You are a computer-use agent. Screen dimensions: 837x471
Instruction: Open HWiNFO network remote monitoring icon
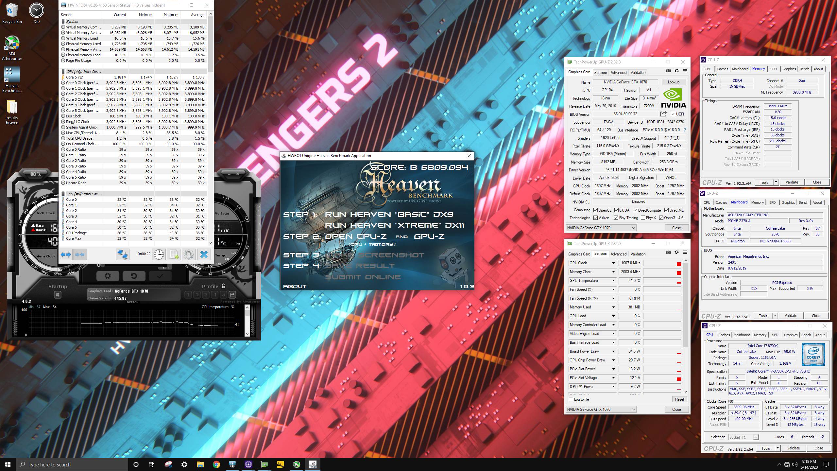click(123, 254)
